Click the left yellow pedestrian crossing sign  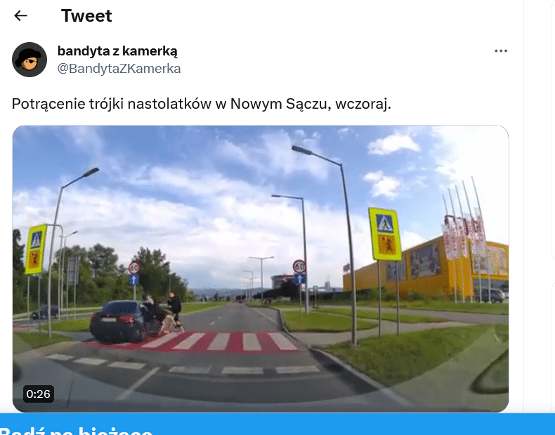pos(36,250)
